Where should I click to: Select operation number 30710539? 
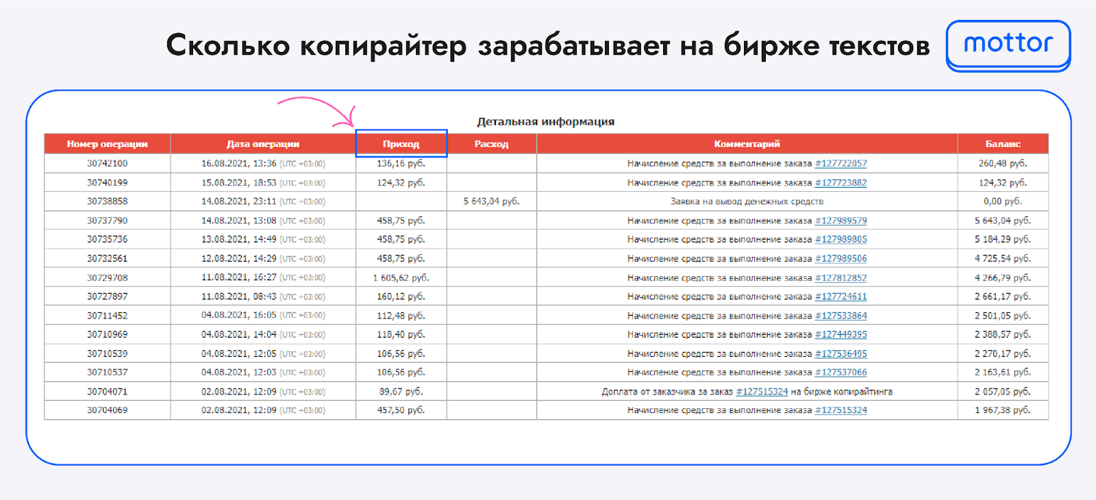(x=107, y=354)
